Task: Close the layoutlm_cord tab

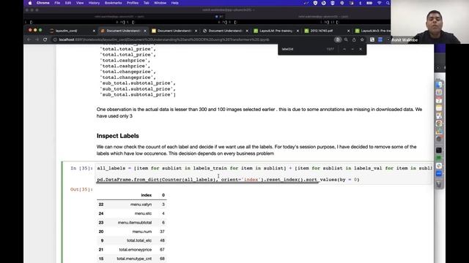Action: 94,31
